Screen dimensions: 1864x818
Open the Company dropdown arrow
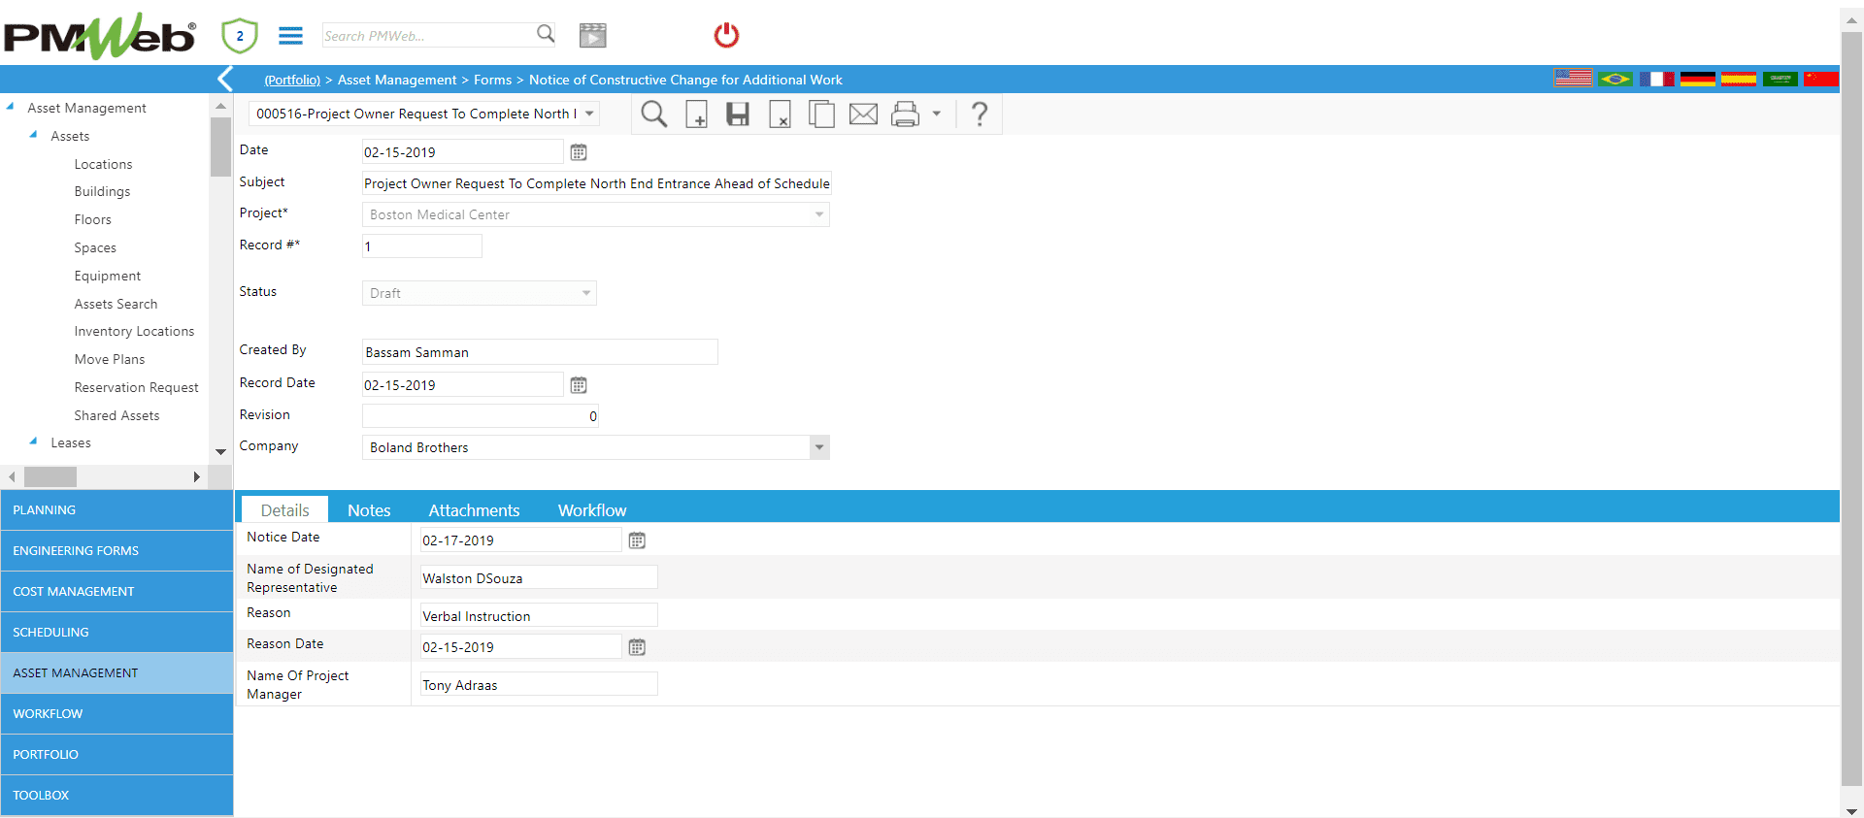click(819, 447)
